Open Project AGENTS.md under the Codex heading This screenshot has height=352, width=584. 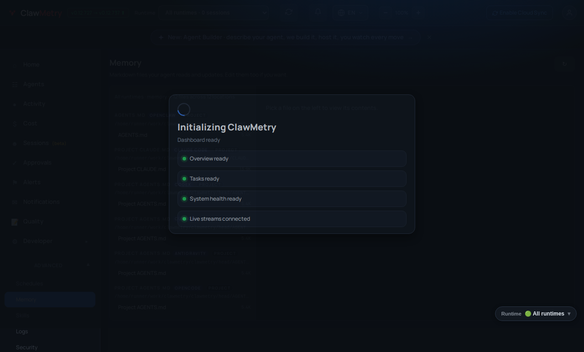coord(184,204)
